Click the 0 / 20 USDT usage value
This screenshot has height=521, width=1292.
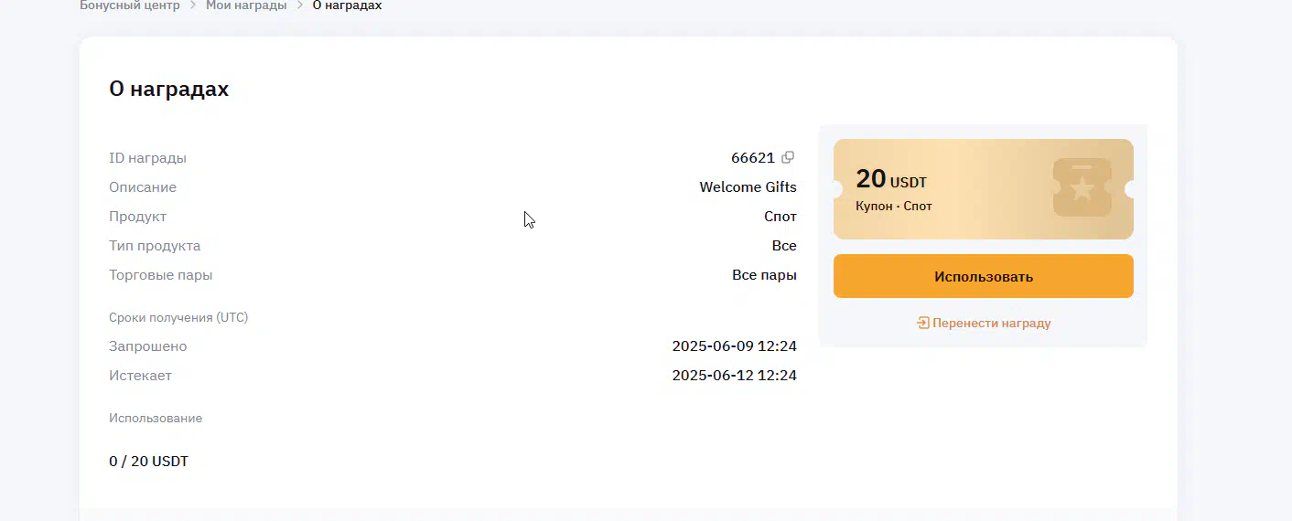coord(148,461)
